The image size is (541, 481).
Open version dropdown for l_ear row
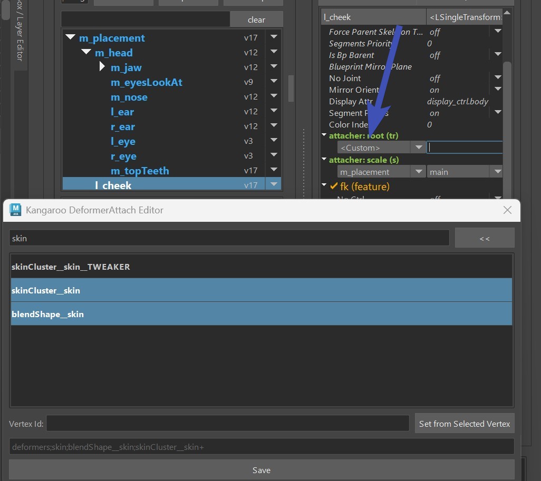pyautogui.click(x=274, y=111)
